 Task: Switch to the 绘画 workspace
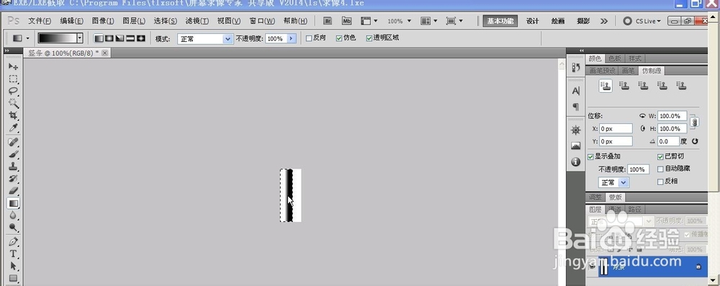point(558,21)
